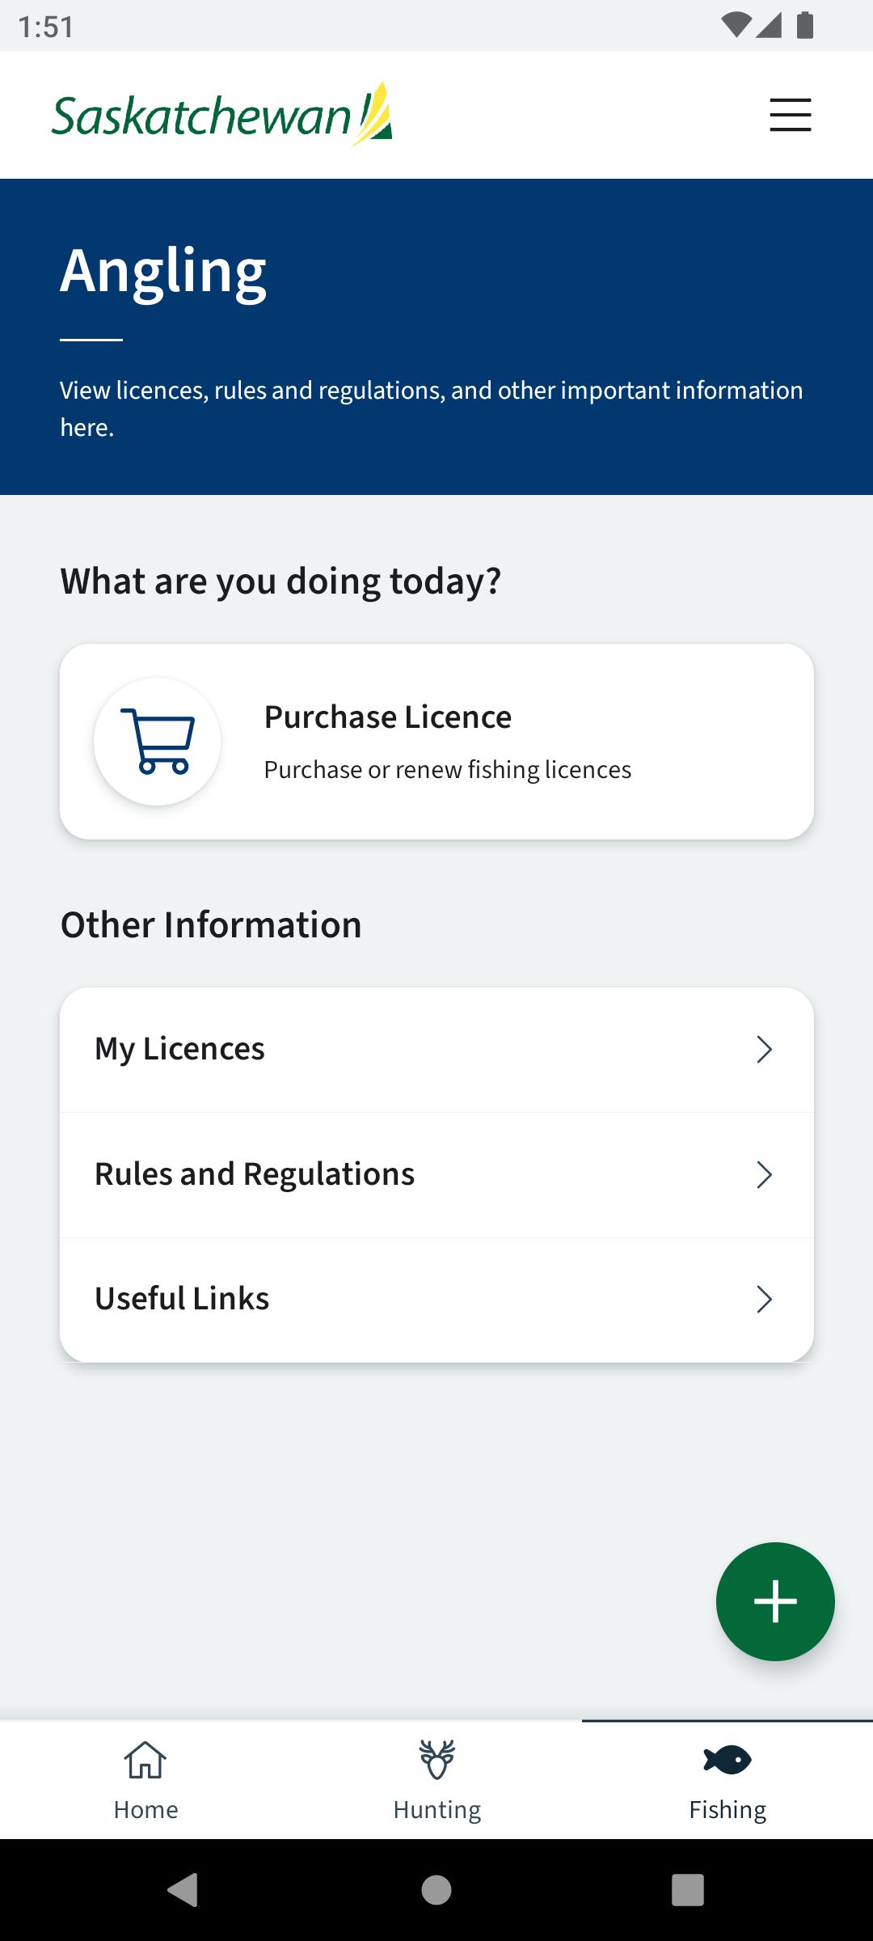Switch to the Home tab label
The image size is (873, 1941).
pyautogui.click(x=145, y=1809)
